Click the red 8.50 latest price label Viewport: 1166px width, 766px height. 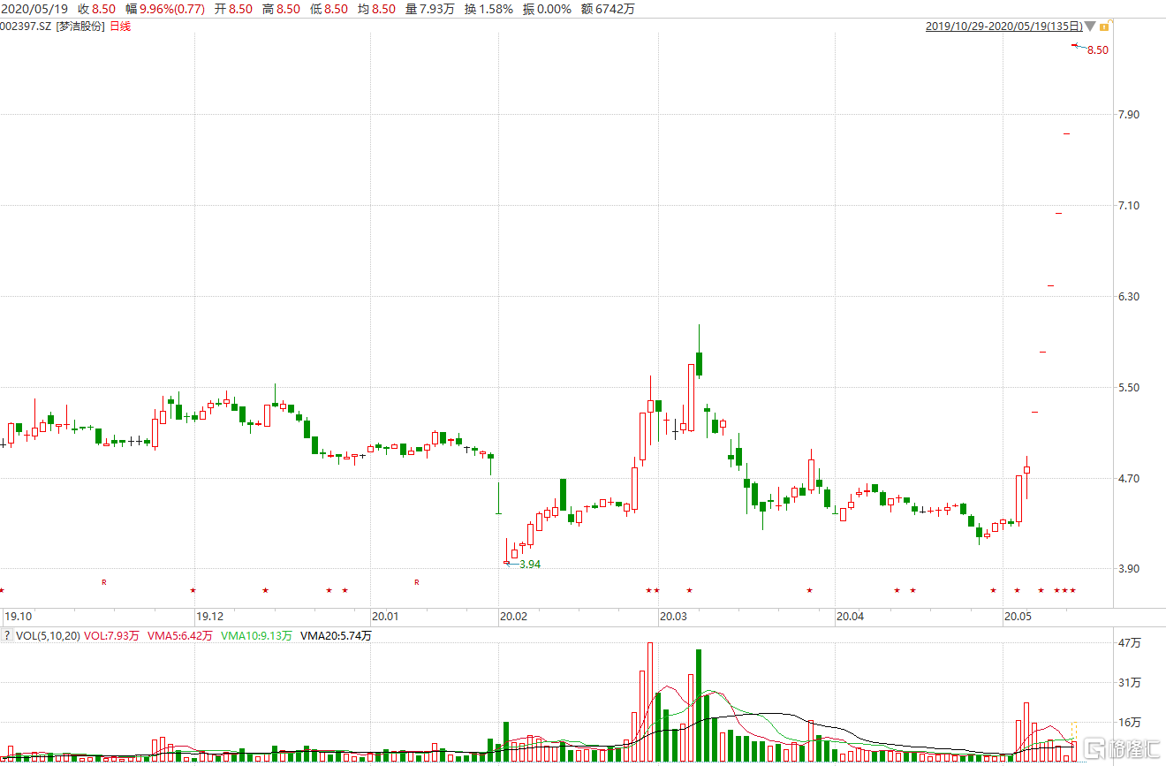(1097, 50)
